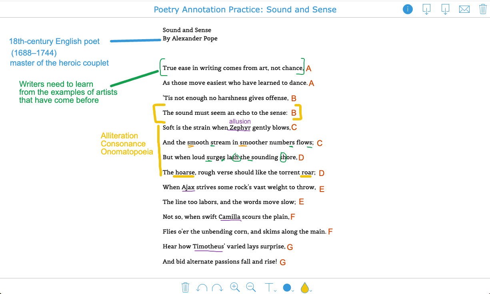Redo the last annotation
Screen dimensions: 490x294
(x=217, y=287)
